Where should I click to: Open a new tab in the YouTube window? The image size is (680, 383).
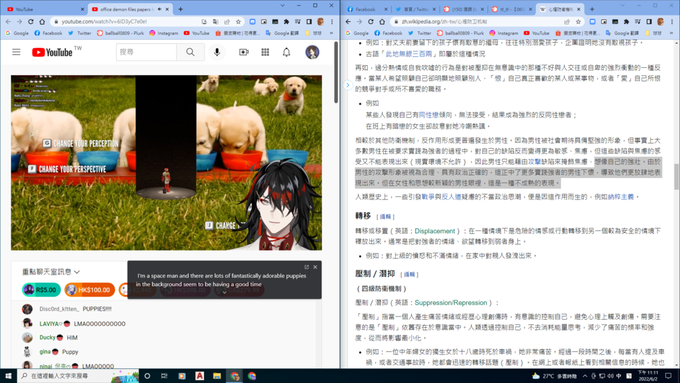point(181,9)
